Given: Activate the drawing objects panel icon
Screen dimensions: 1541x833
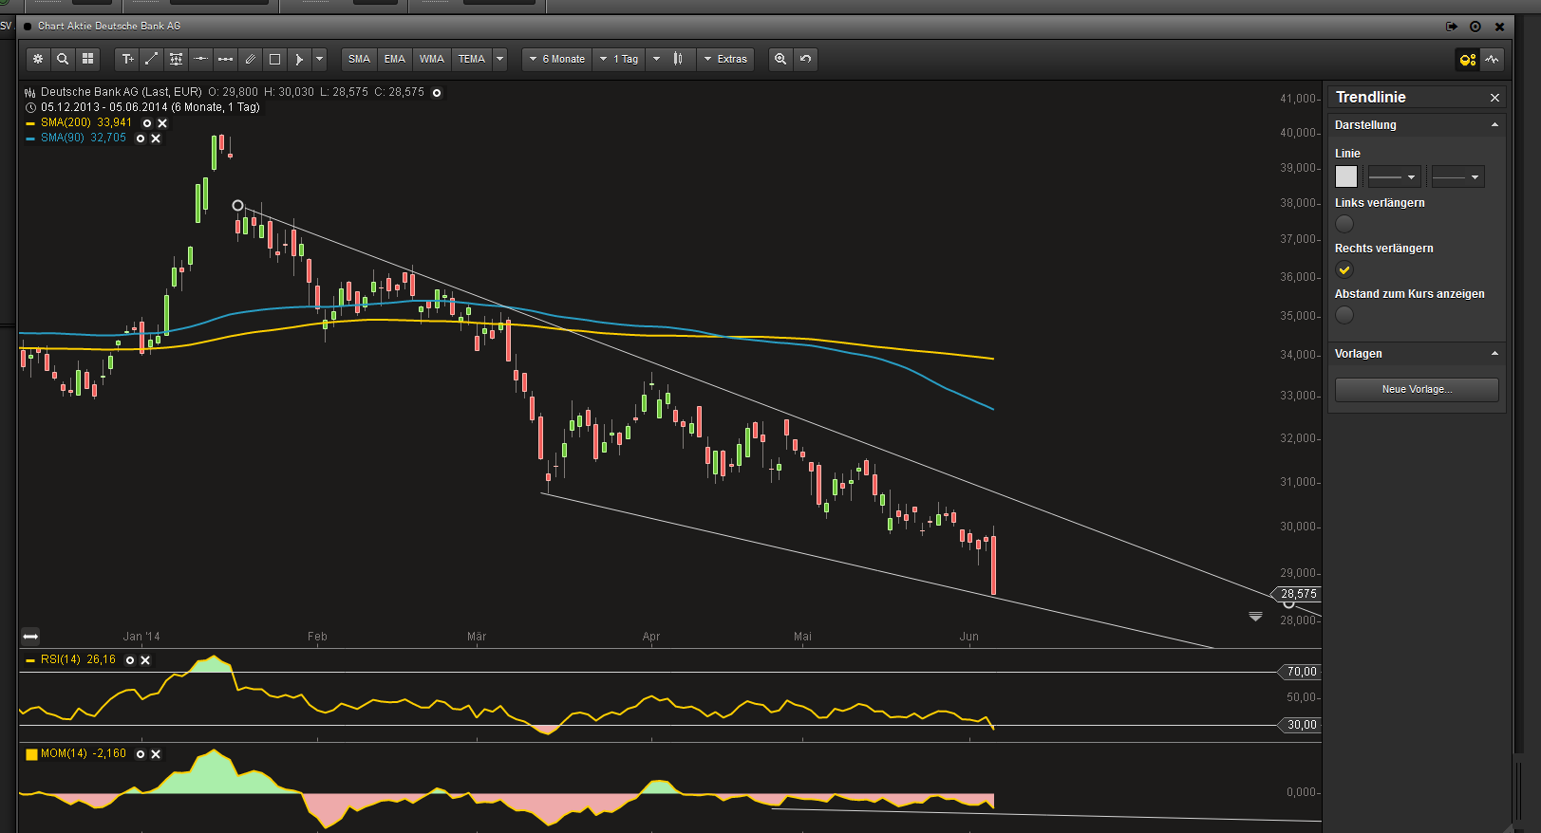Looking at the screenshot, I should point(1468,60).
